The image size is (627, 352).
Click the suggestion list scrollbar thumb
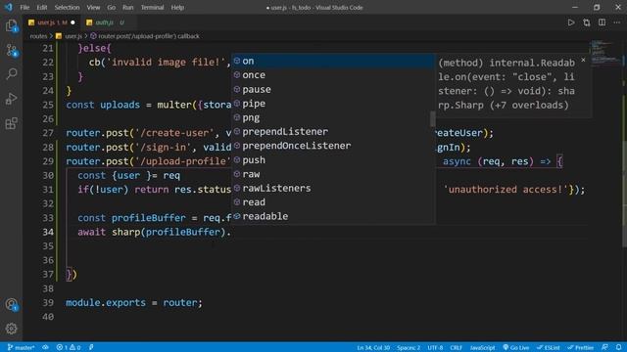(x=433, y=119)
